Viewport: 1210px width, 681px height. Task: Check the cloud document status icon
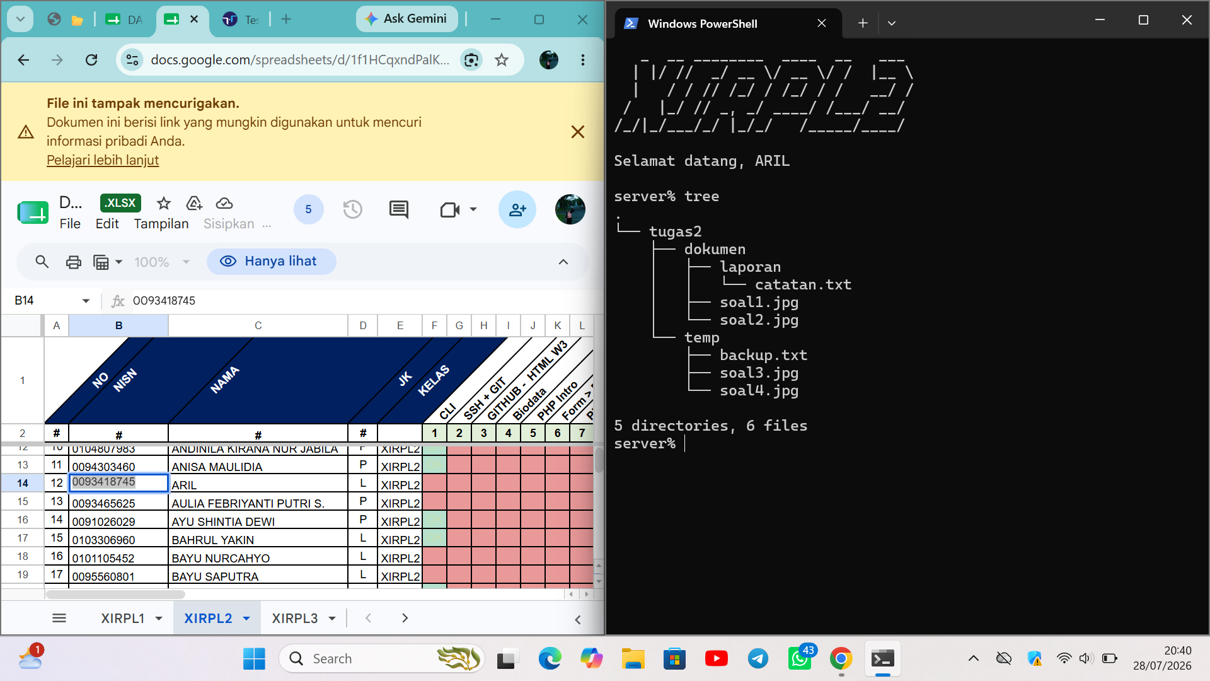tap(224, 203)
